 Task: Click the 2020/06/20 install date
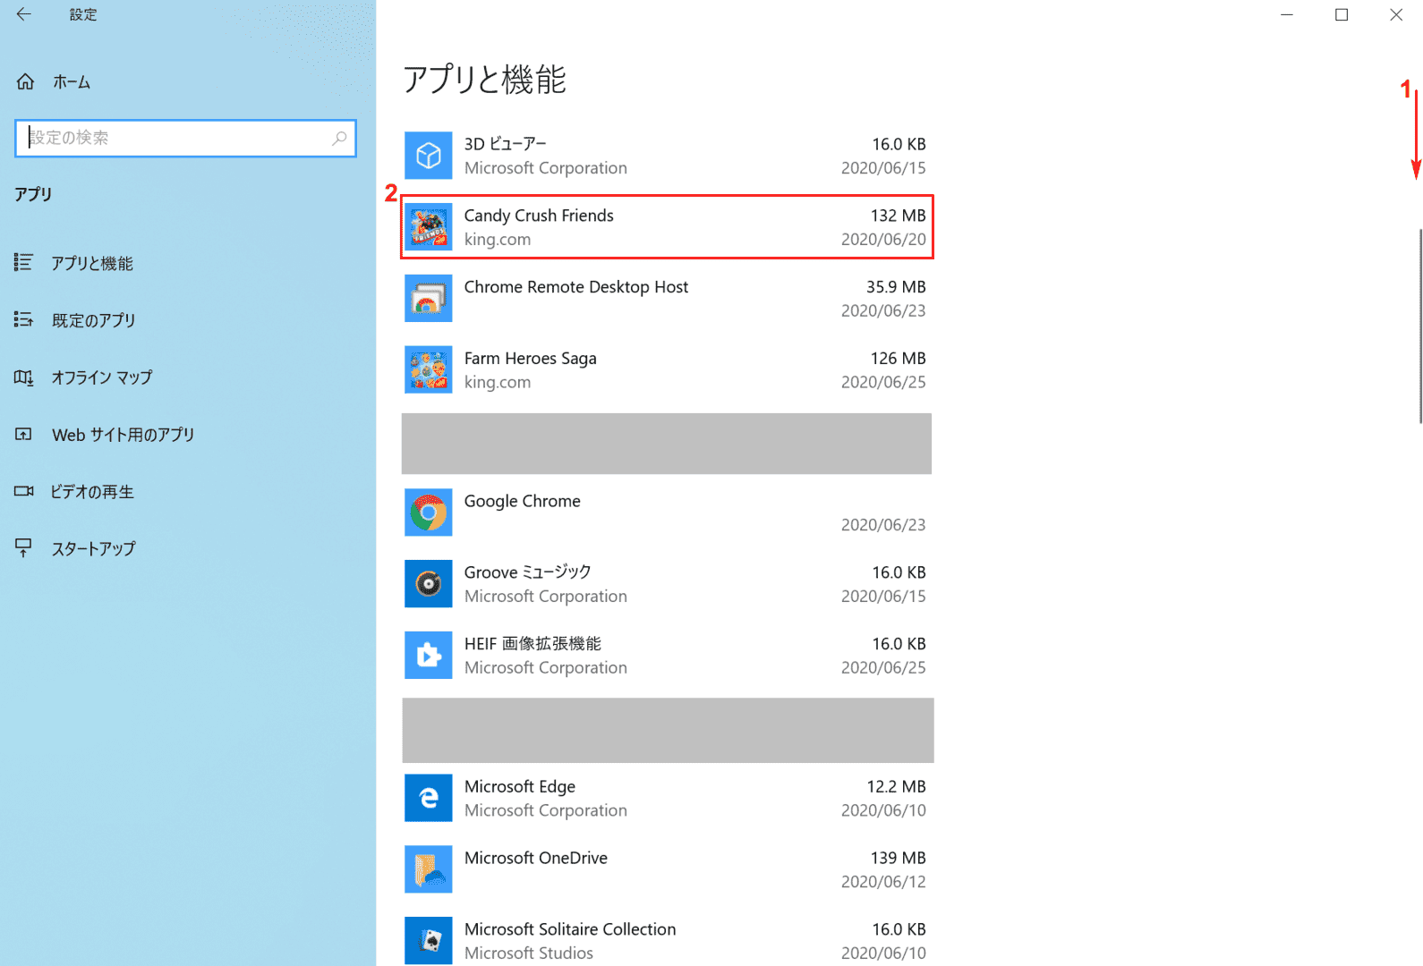(883, 240)
